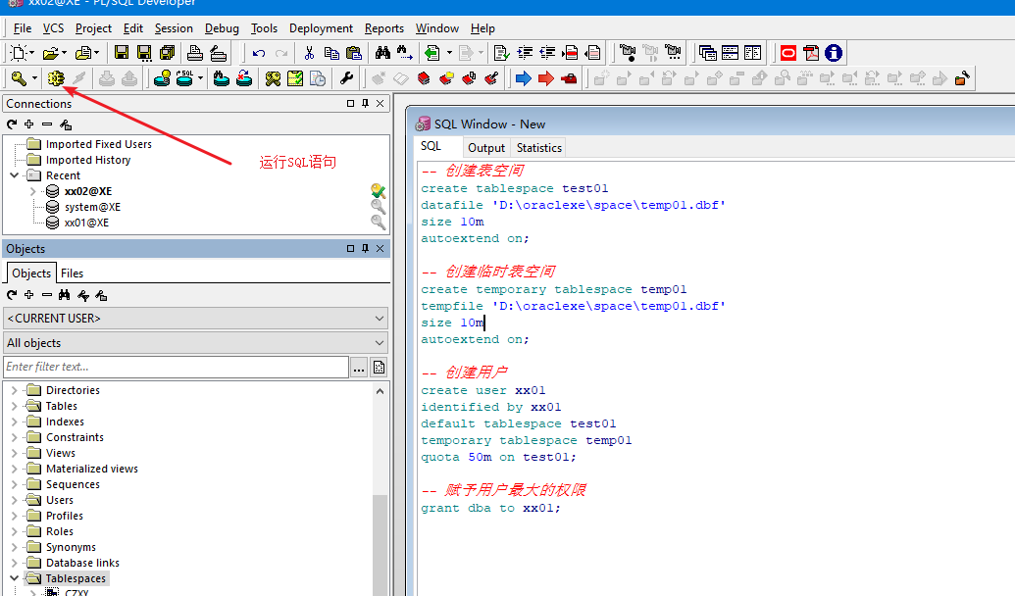1015x596 pixels.
Task: Click the blue Info circle icon
Action: (x=834, y=53)
